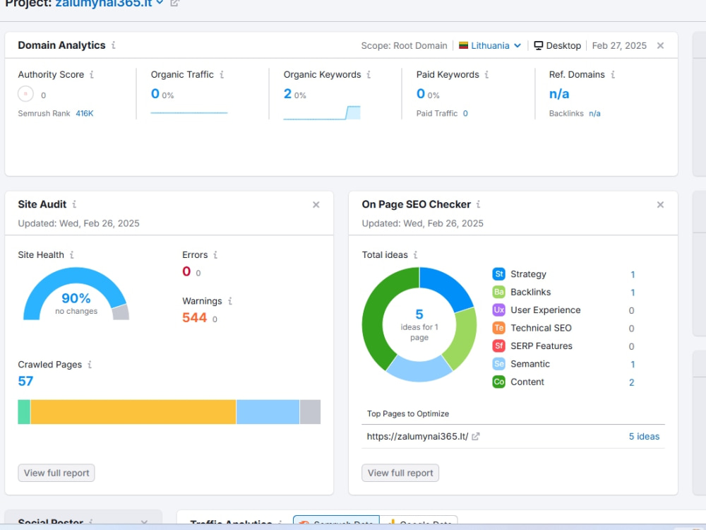706x530 pixels.
Task: Open Paid Traffic 0 value
Action: 465,114
